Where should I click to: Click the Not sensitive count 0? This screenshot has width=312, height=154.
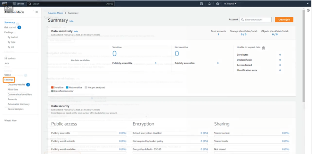[177, 54]
